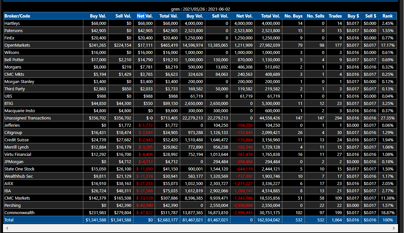Select the Hartleys broker row
The width and height of the screenshot is (404, 233).
coord(201,23)
